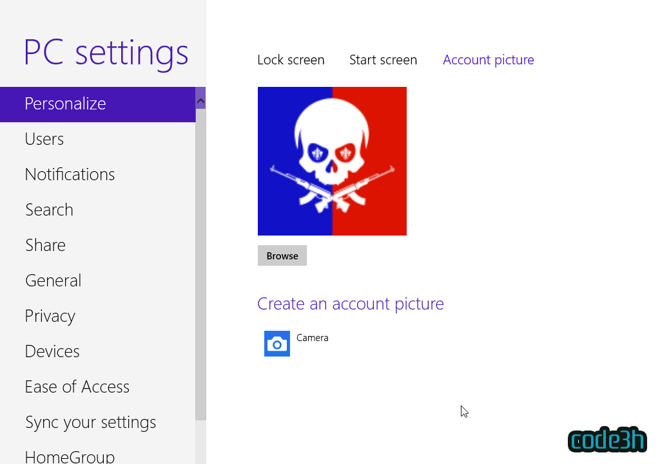Switch to the Lock screen tab
Viewport: 660px width, 464px height.
pyautogui.click(x=291, y=60)
